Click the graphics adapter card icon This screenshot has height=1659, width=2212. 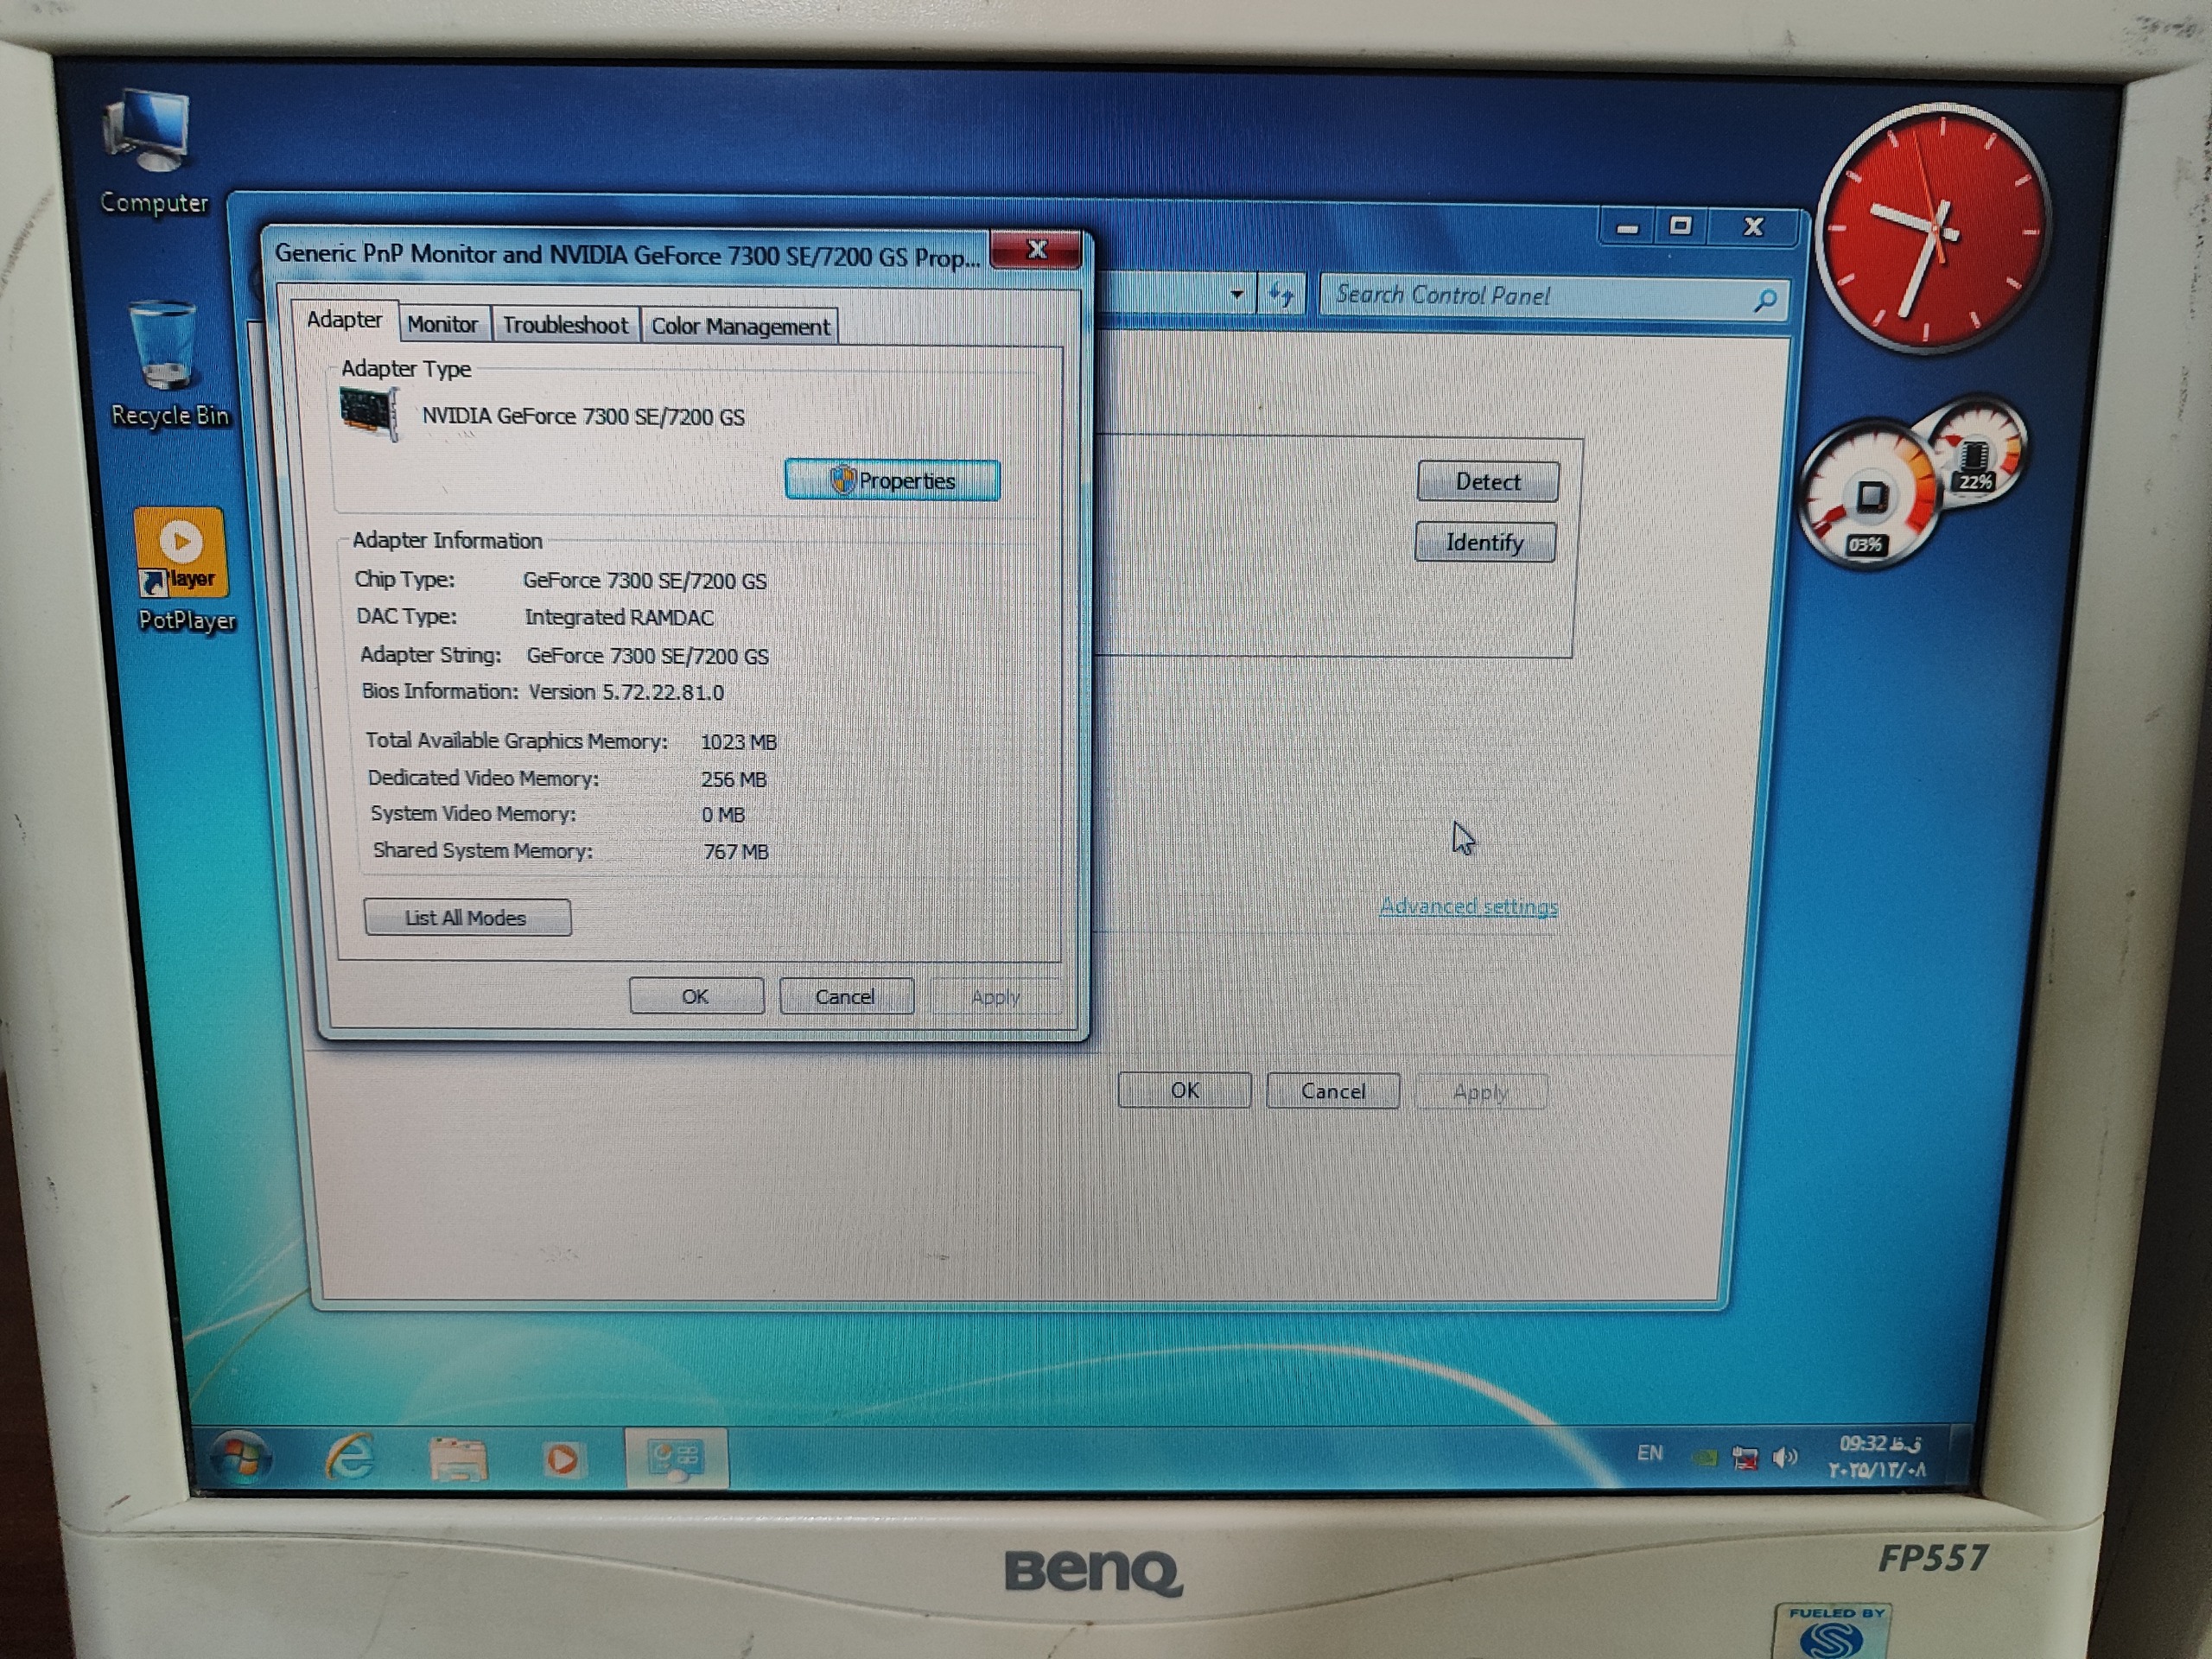click(369, 413)
